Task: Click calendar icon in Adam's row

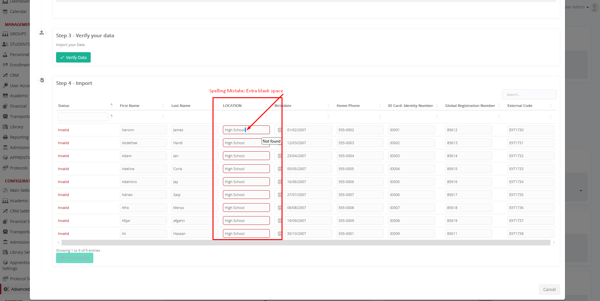Action: (280, 156)
